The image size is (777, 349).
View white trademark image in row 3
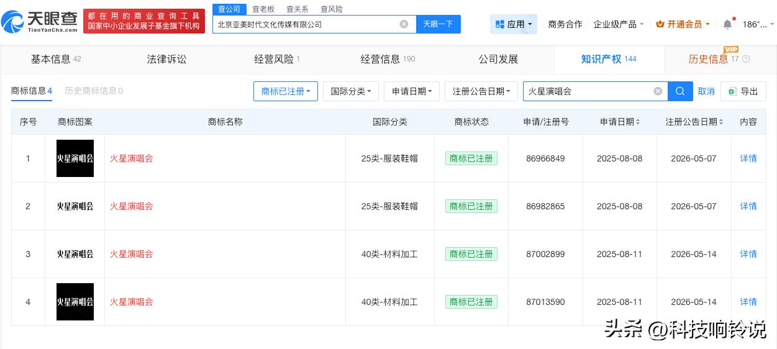[x=75, y=254]
